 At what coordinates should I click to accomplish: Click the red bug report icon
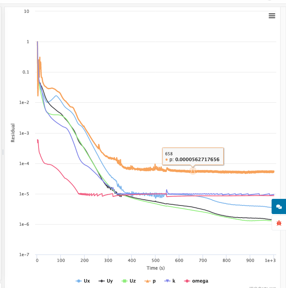pyautogui.click(x=279, y=223)
